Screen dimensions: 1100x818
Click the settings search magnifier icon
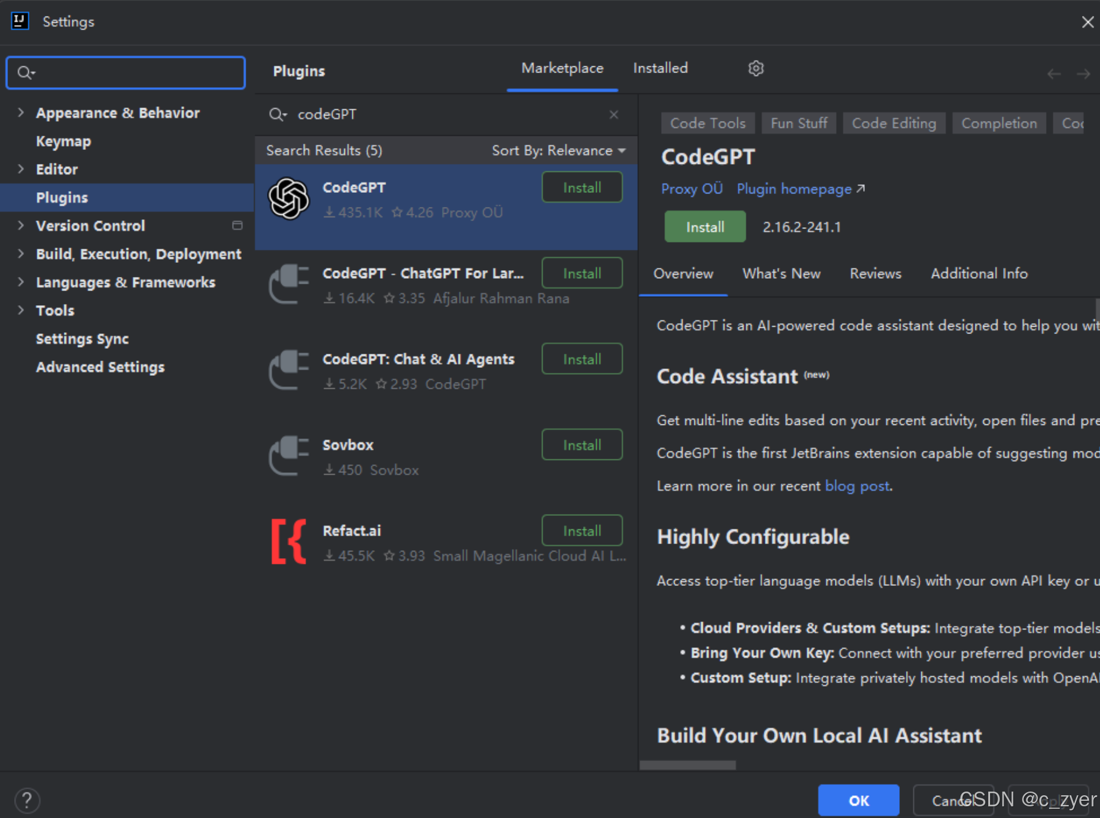click(x=26, y=73)
